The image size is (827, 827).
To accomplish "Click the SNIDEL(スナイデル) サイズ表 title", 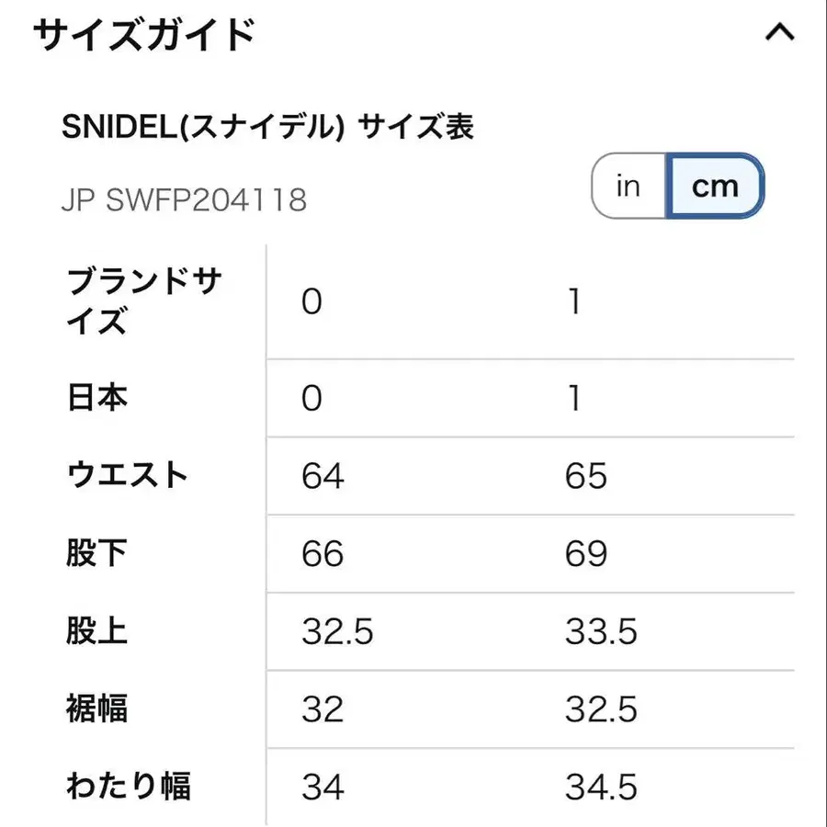I will [267, 127].
